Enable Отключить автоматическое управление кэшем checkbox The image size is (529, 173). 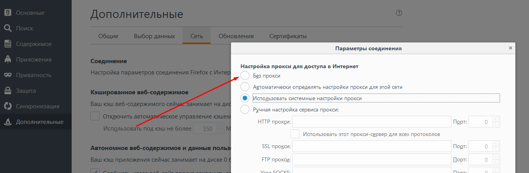click(x=95, y=116)
